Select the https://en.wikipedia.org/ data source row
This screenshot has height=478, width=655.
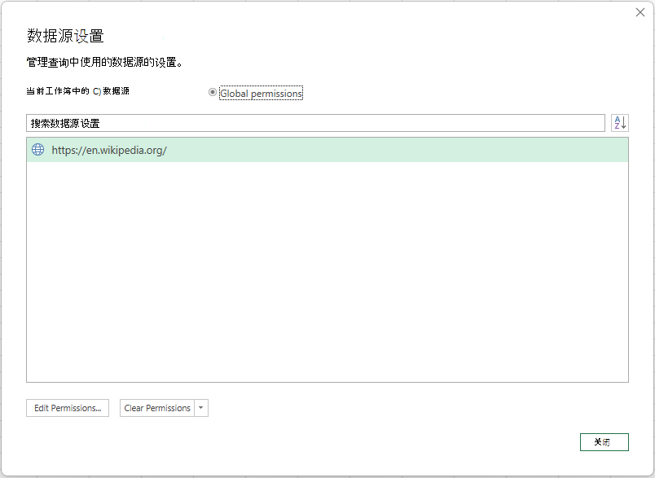[x=327, y=150]
